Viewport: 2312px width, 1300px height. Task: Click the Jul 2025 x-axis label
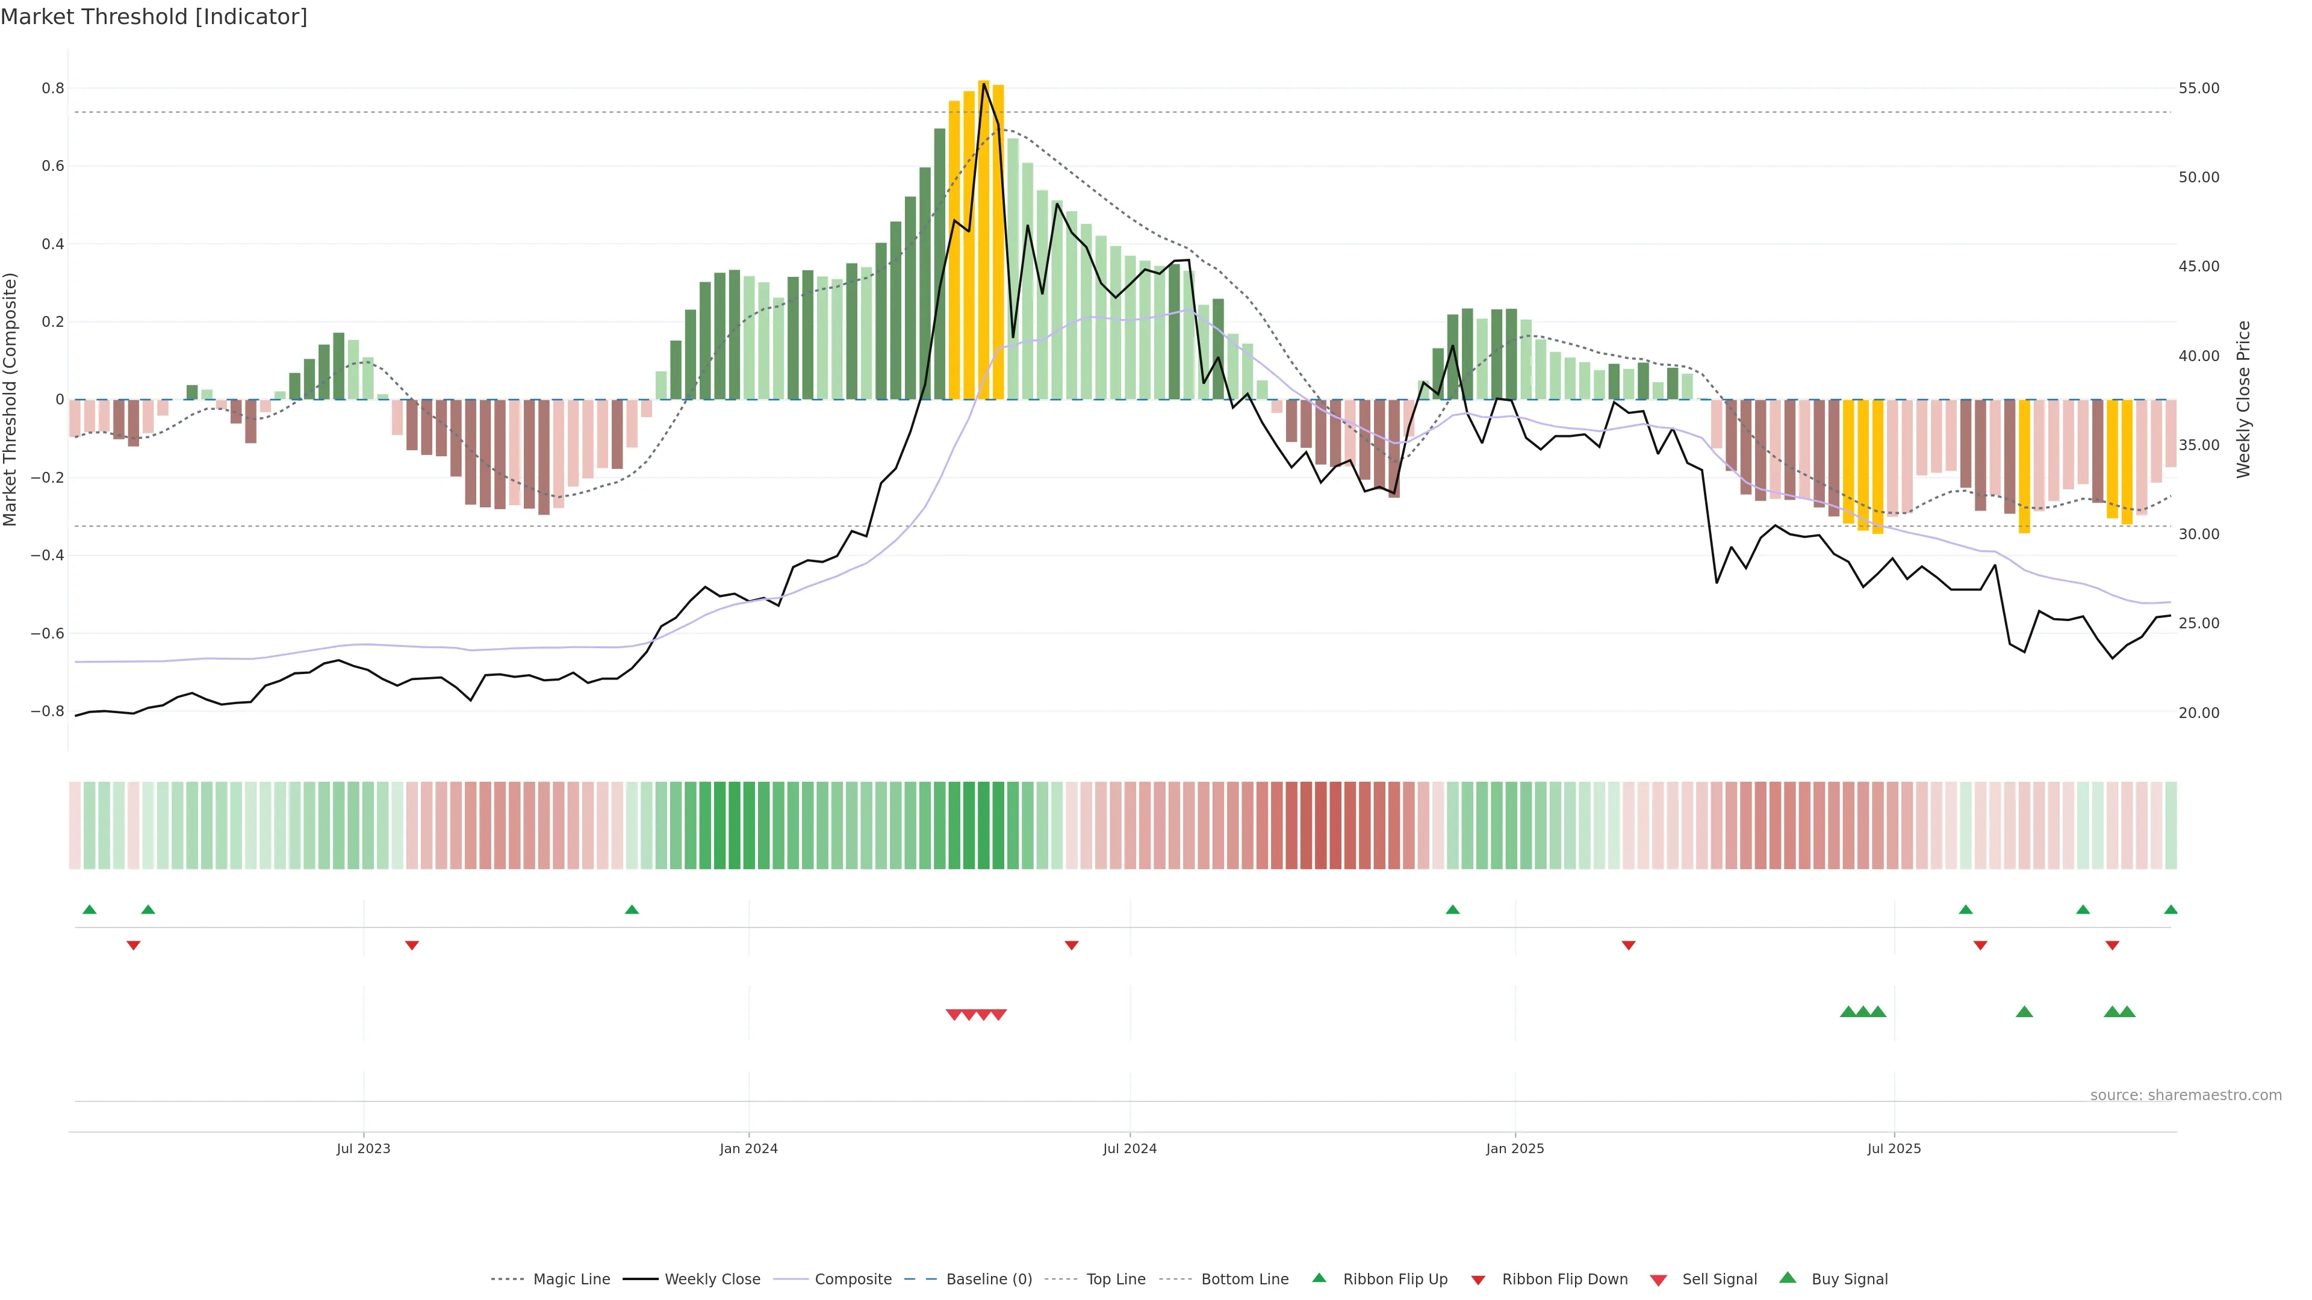click(1894, 1148)
